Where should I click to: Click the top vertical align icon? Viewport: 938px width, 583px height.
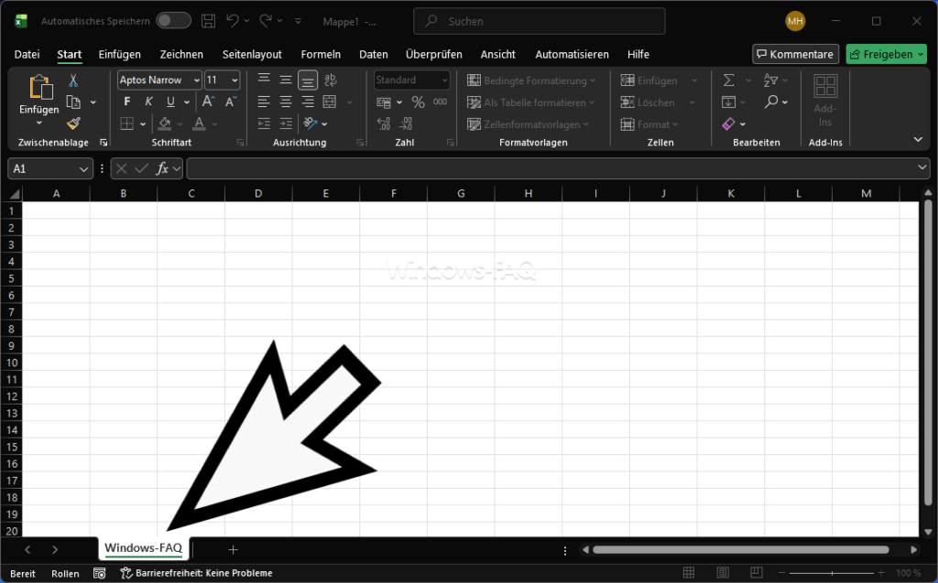pyautogui.click(x=264, y=80)
